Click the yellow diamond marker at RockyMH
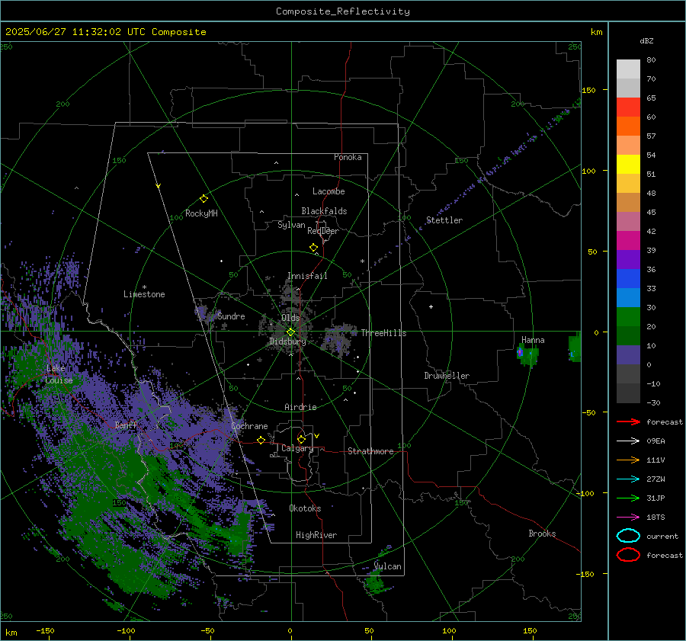The height and width of the screenshot is (641, 686). click(x=204, y=199)
